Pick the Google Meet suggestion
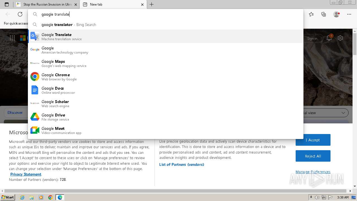Screen dimensions: 357x201 [166, 130]
